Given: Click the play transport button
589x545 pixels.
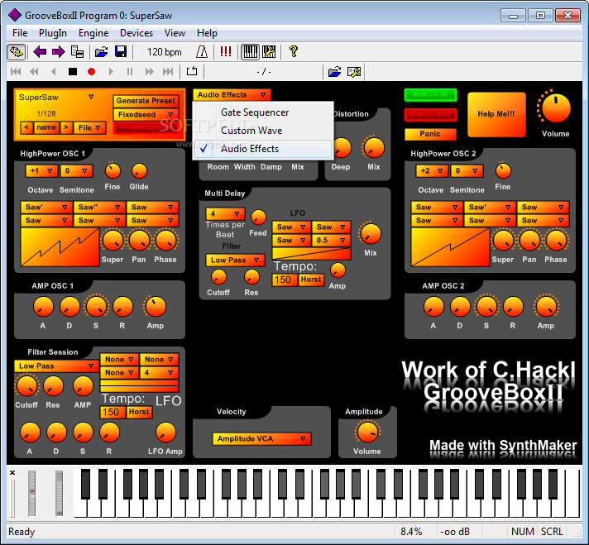Looking at the screenshot, I should coord(111,71).
